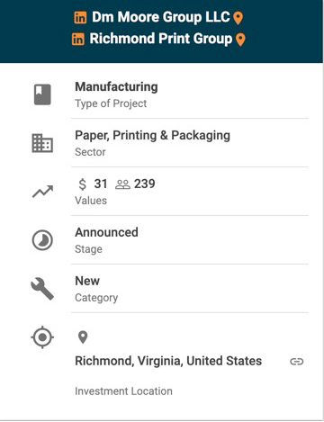Open Dm Moore Group LLC company name
The height and width of the screenshot is (422, 324).
point(161,17)
